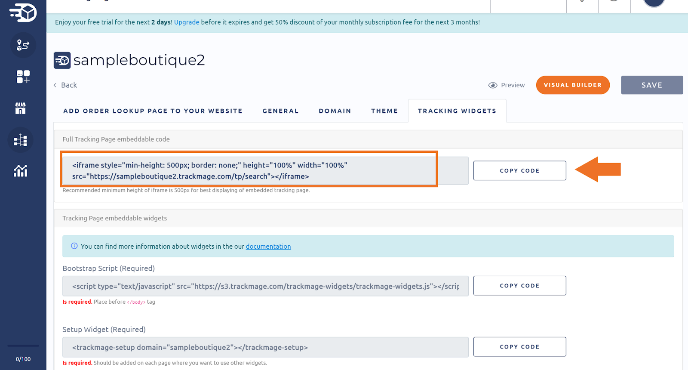
Task: Switch to the General tab
Action: [281, 111]
